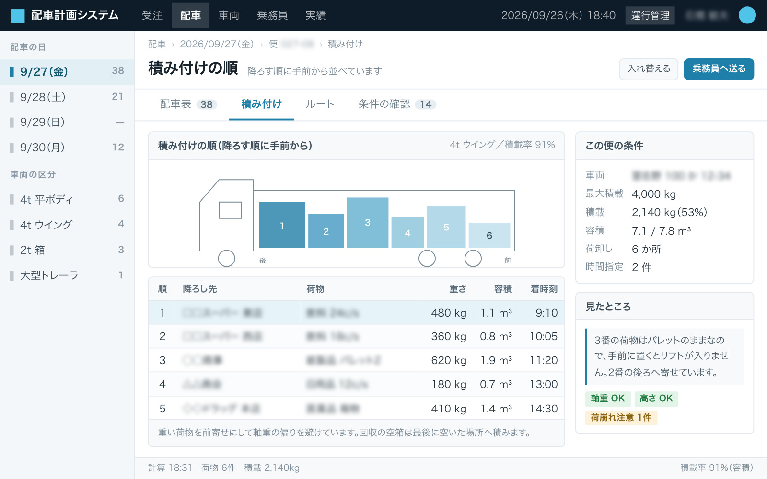Image resolution: width=767 pixels, height=479 pixels.
Task: Select the table row arriving at 9:10
Action: click(356, 313)
